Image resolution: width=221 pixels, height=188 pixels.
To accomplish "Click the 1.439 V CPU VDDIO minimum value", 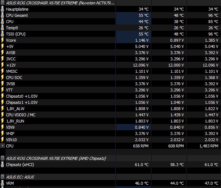I will tap(177, 115).
